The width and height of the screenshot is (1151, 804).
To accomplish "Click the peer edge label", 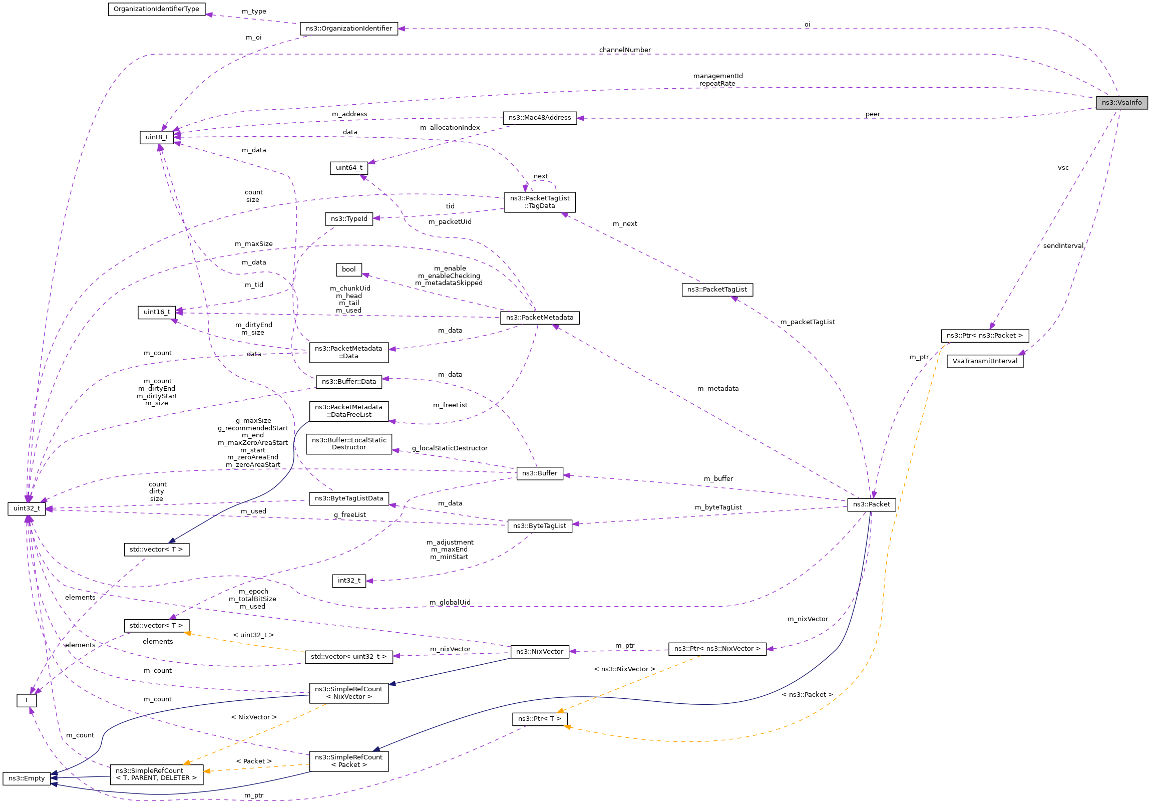I will pos(873,114).
